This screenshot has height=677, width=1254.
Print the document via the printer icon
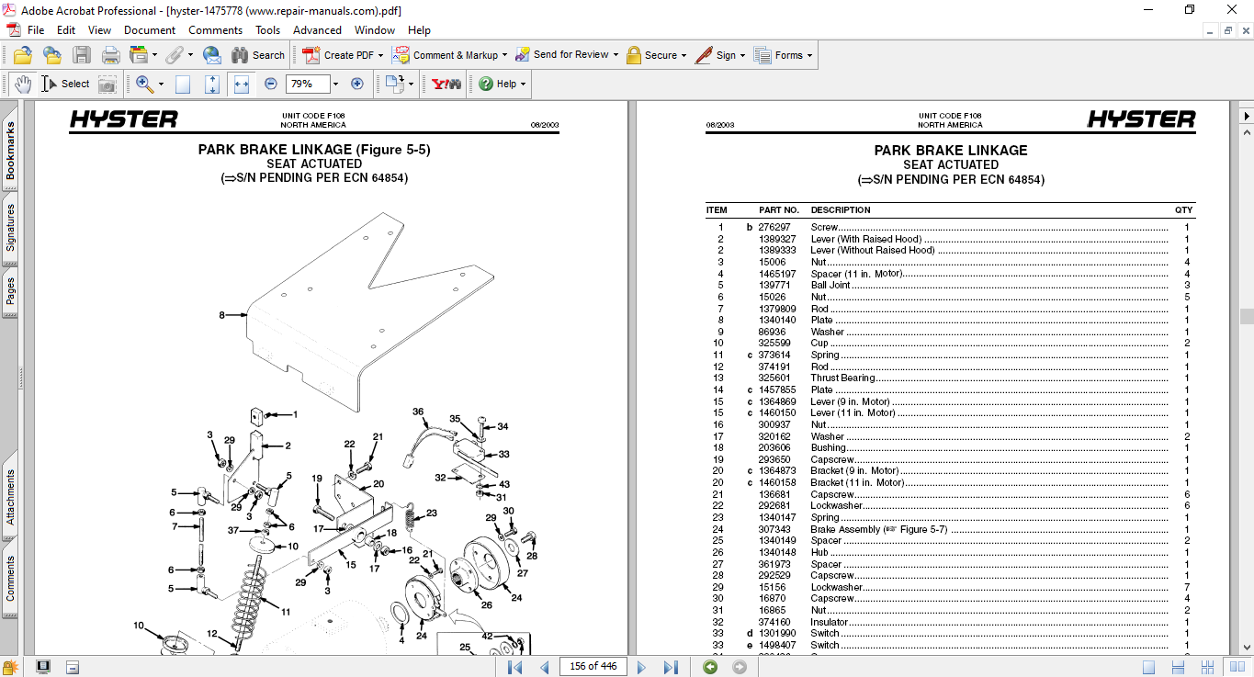pos(110,55)
